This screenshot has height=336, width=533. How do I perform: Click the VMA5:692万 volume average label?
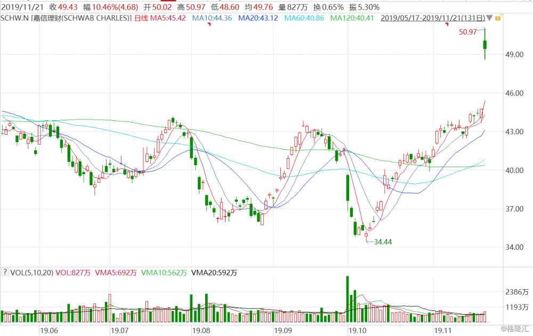[x=116, y=273]
